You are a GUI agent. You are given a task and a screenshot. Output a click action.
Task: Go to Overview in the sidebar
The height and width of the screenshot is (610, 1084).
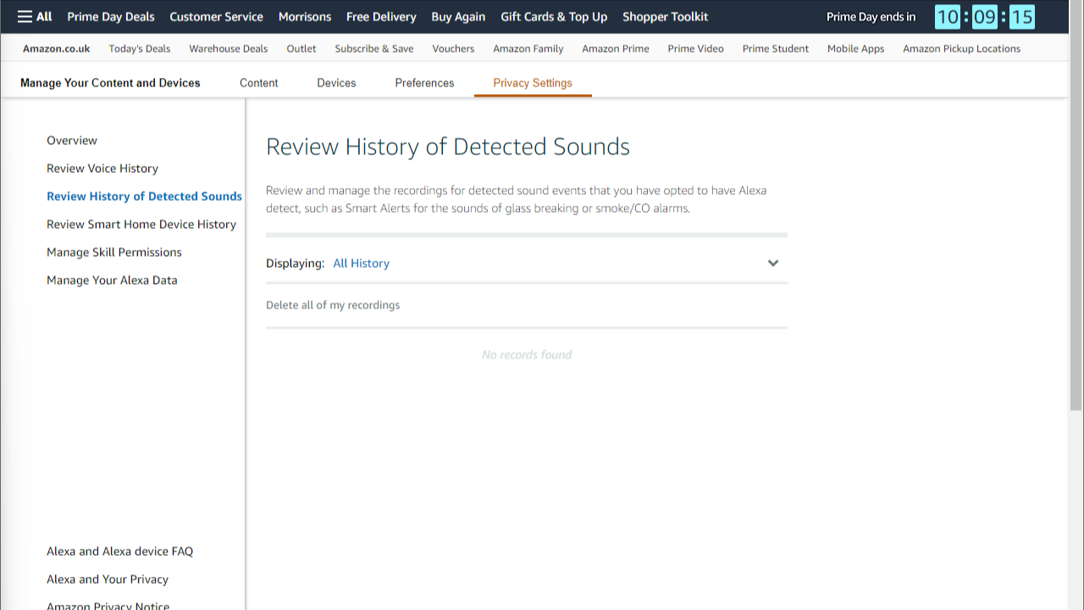tap(72, 141)
